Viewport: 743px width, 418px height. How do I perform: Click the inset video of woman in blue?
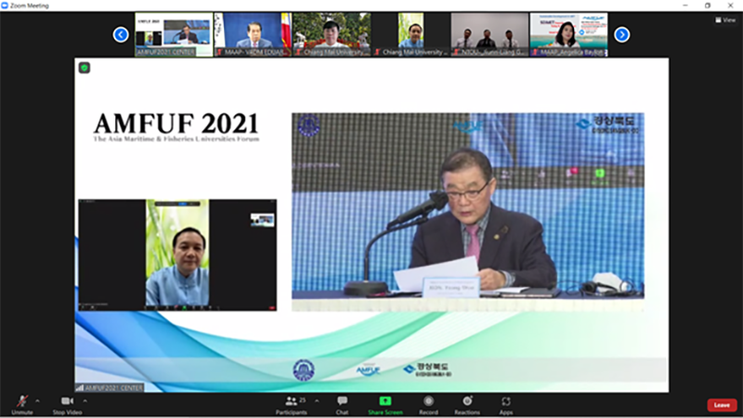point(177,255)
